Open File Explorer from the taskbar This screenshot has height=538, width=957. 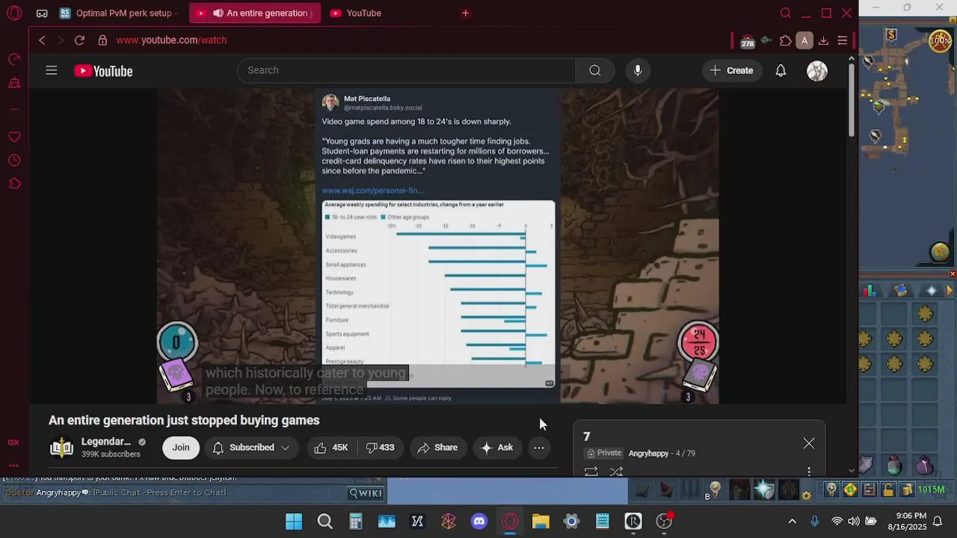pos(541,522)
